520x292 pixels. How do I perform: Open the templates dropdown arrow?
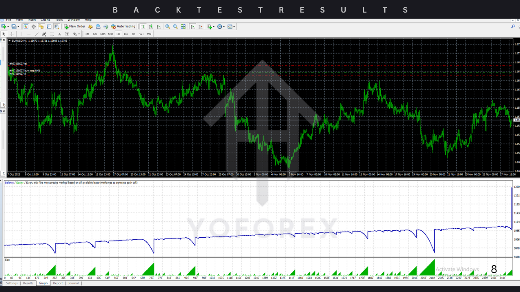click(x=234, y=27)
